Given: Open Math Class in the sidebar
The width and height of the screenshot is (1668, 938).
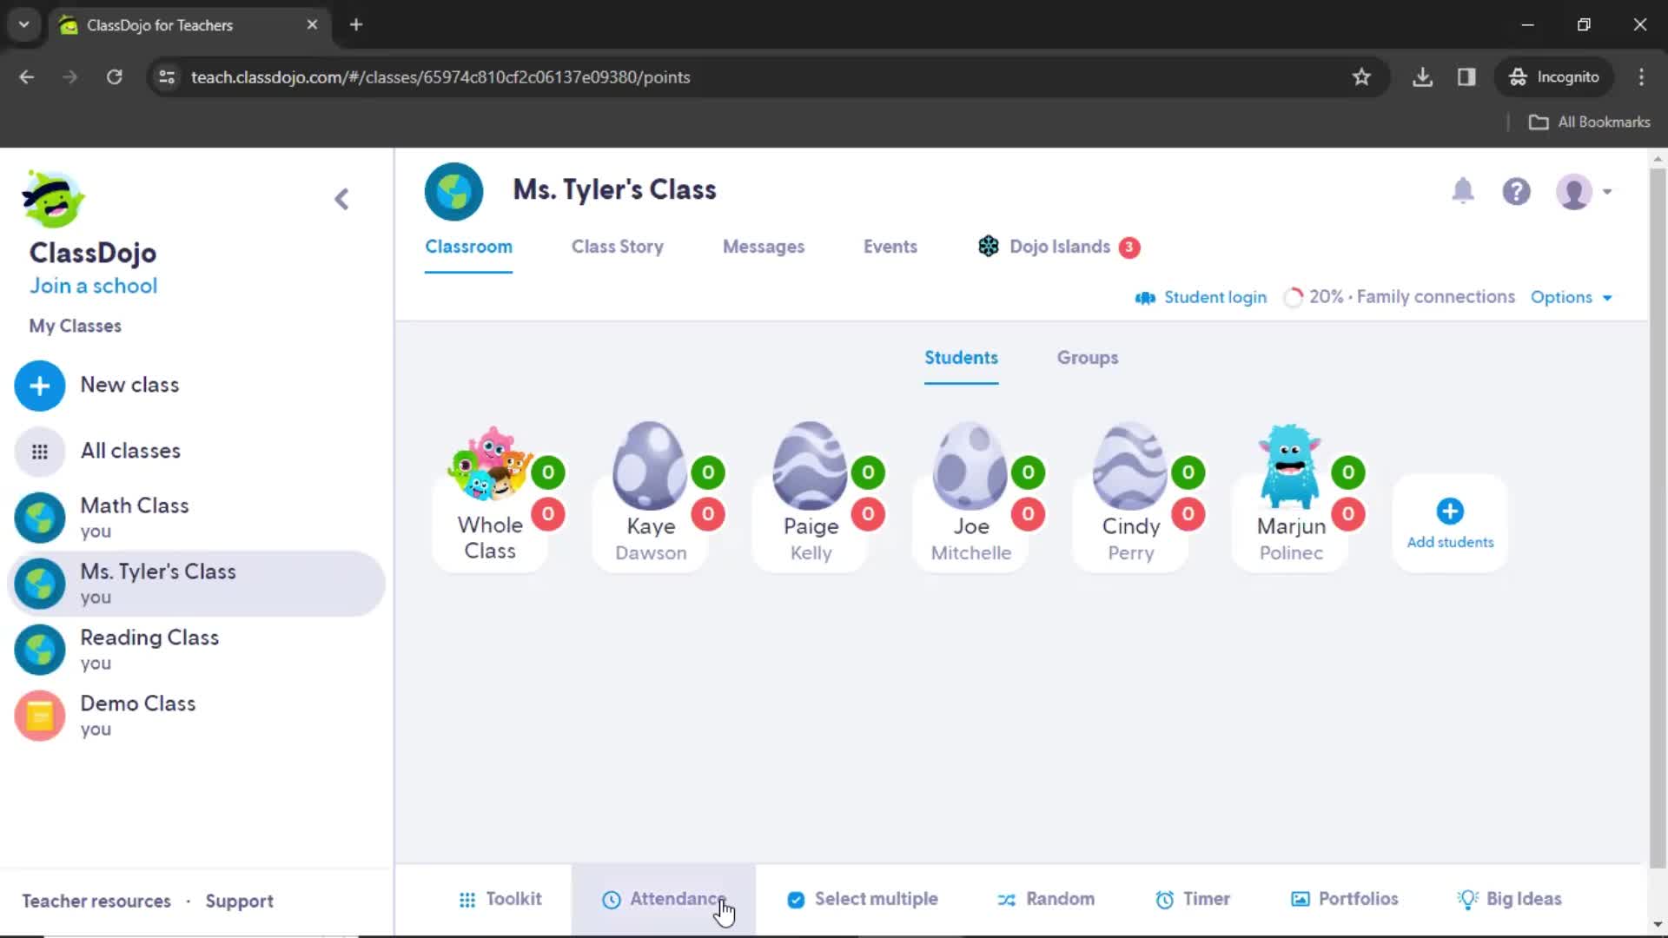Looking at the screenshot, I should pyautogui.click(x=196, y=518).
